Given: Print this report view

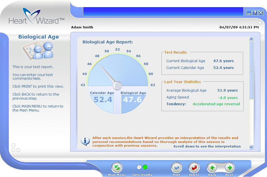Looking at the screenshot, I should pyautogui.click(x=177, y=168).
